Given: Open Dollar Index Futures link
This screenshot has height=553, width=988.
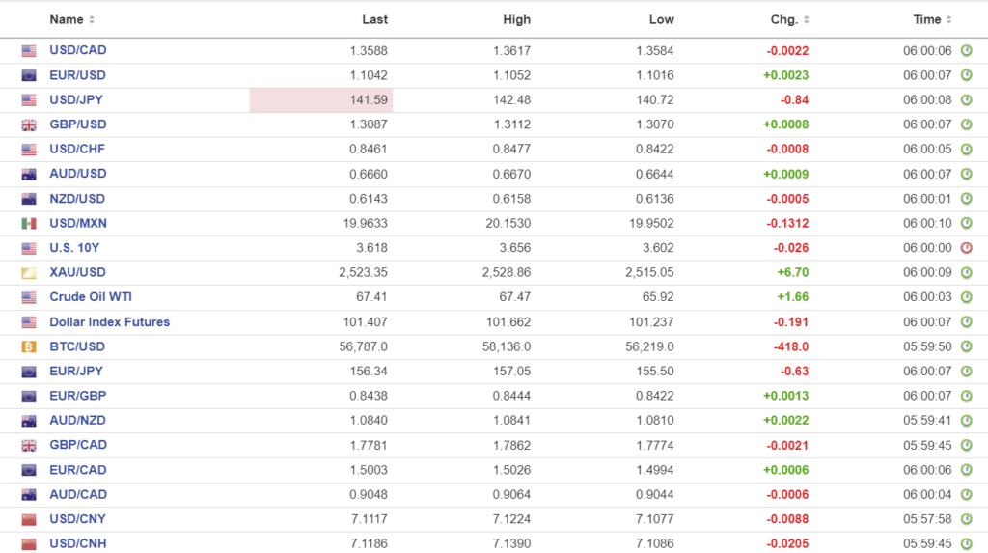Looking at the screenshot, I should tap(109, 322).
